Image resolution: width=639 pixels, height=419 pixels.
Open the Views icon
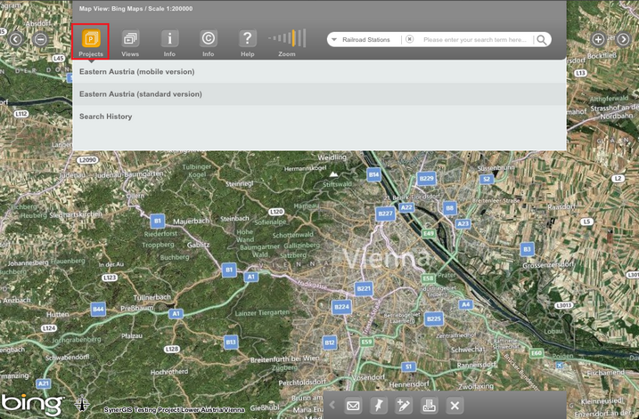(130, 39)
